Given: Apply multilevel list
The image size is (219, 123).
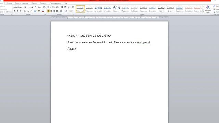Looking at the screenshot, I should coord(57,7).
